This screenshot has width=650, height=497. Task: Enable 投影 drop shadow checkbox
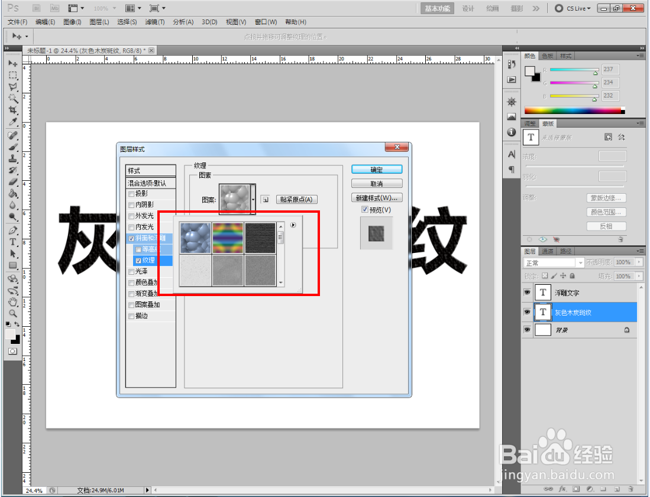pos(131,194)
